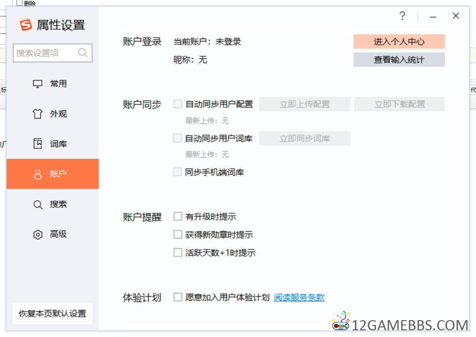Open the 词库 section via book icon
This screenshot has width=476, height=337.
tap(38, 144)
